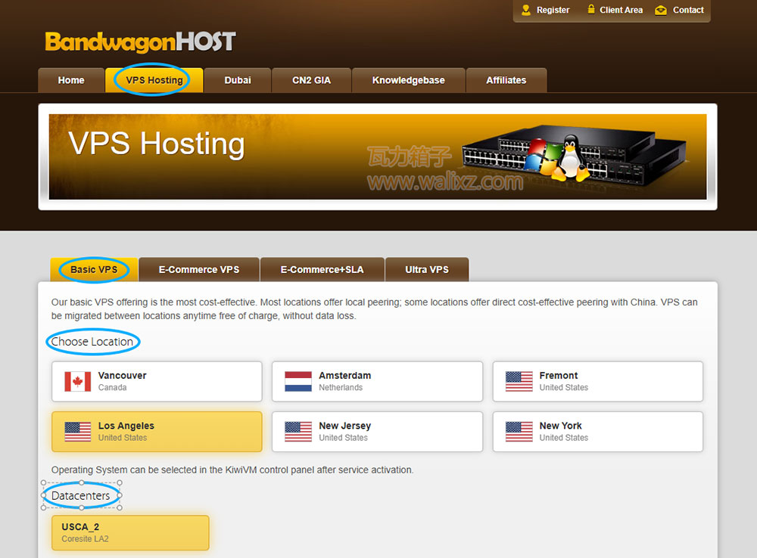
Task: Click the US flag next to New York
Action: pyautogui.click(x=519, y=432)
